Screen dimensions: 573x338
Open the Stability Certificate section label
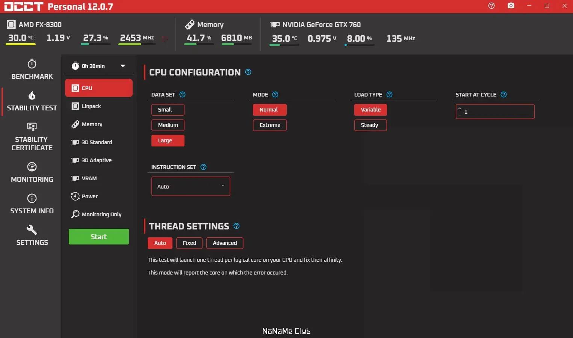[x=32, y=143]
